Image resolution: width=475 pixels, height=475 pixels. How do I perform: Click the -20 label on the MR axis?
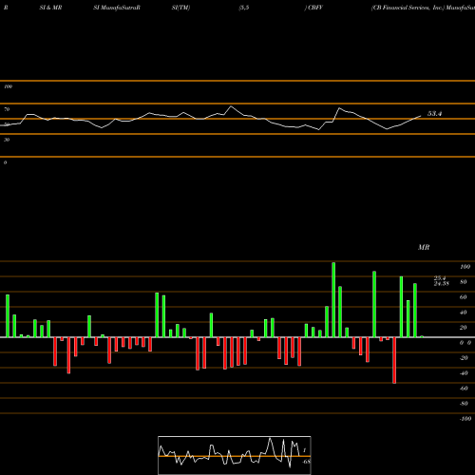coord(464,358)
